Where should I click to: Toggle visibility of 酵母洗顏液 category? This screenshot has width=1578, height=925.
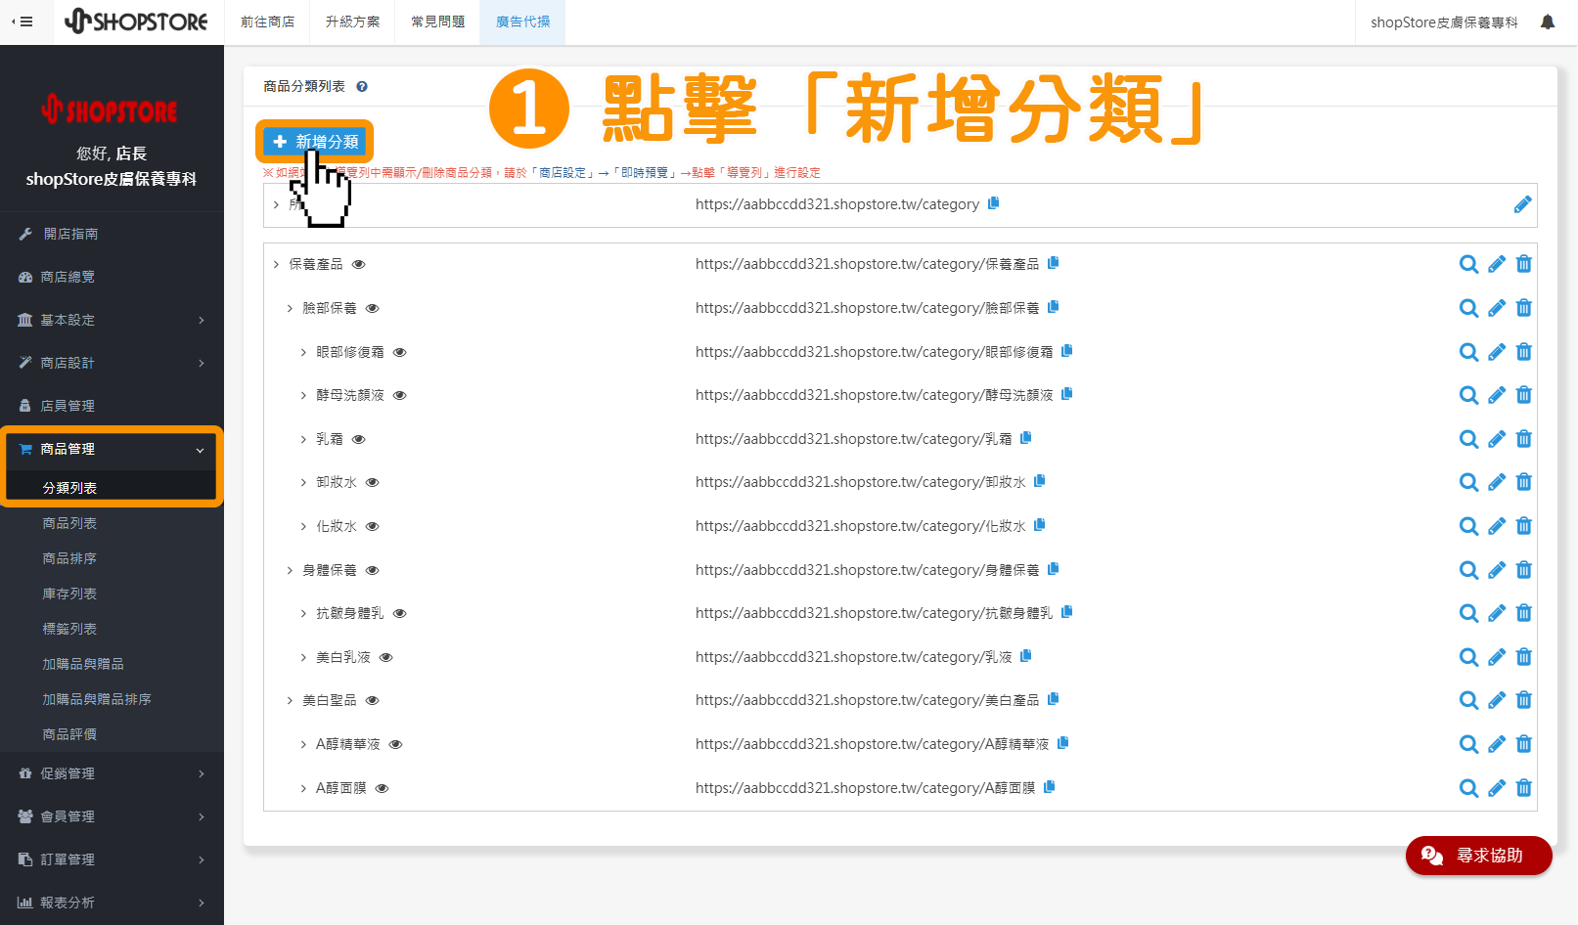(399, 396)
